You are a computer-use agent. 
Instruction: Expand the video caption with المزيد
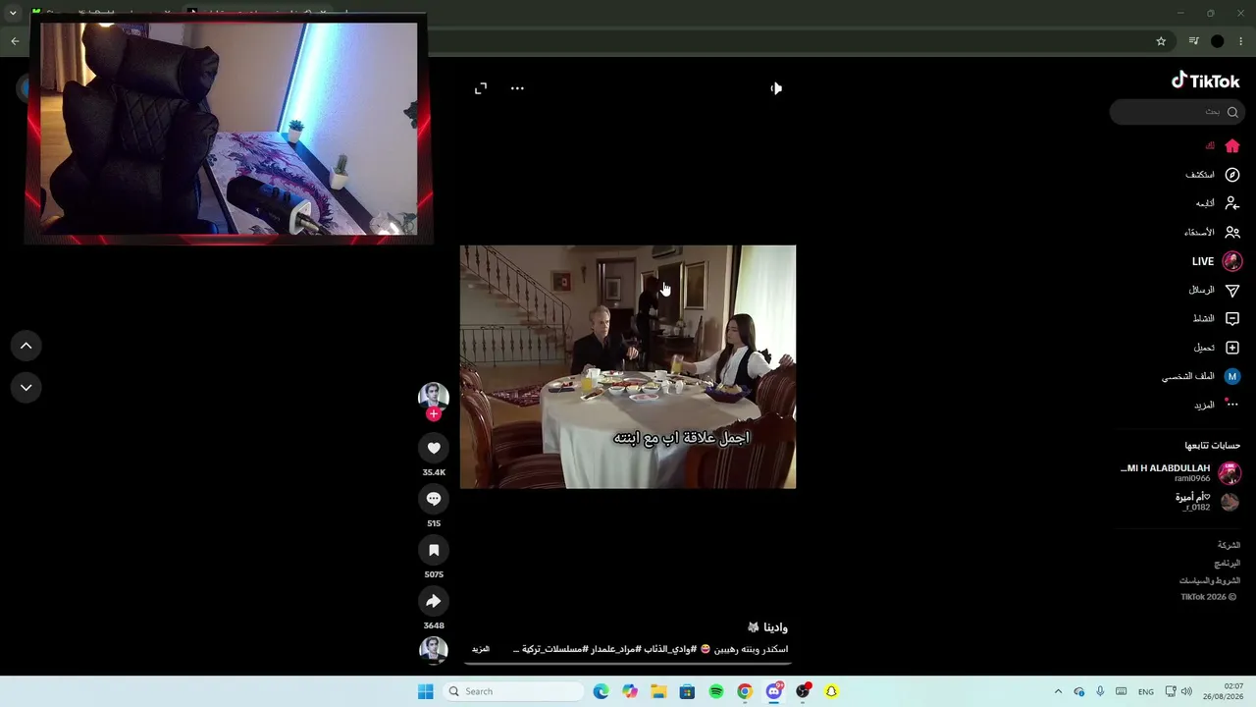[x=480, y=649]
